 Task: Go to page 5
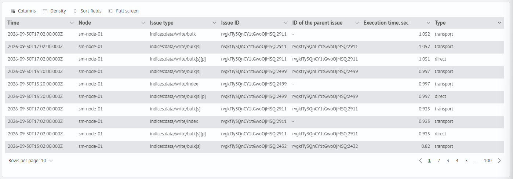click(466, 161)
